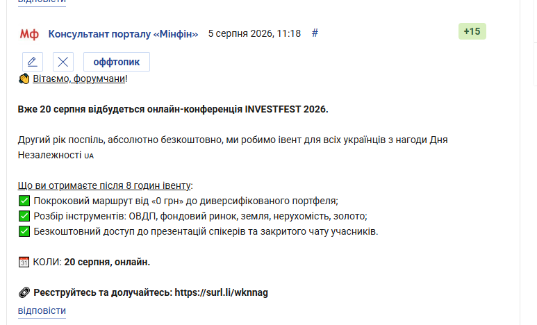The width and height of the screenshot is (537, 325).
Task: Click the waving hand emoji
Action: pos(24,78)
